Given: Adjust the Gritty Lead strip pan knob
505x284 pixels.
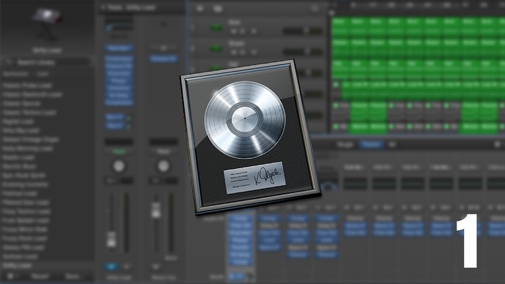Looking at the screenshot, I should tap(119, 166).
